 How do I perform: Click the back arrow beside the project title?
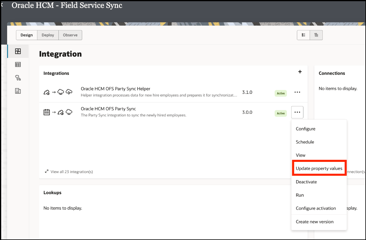pyautogui.click(x=2, y=5)
